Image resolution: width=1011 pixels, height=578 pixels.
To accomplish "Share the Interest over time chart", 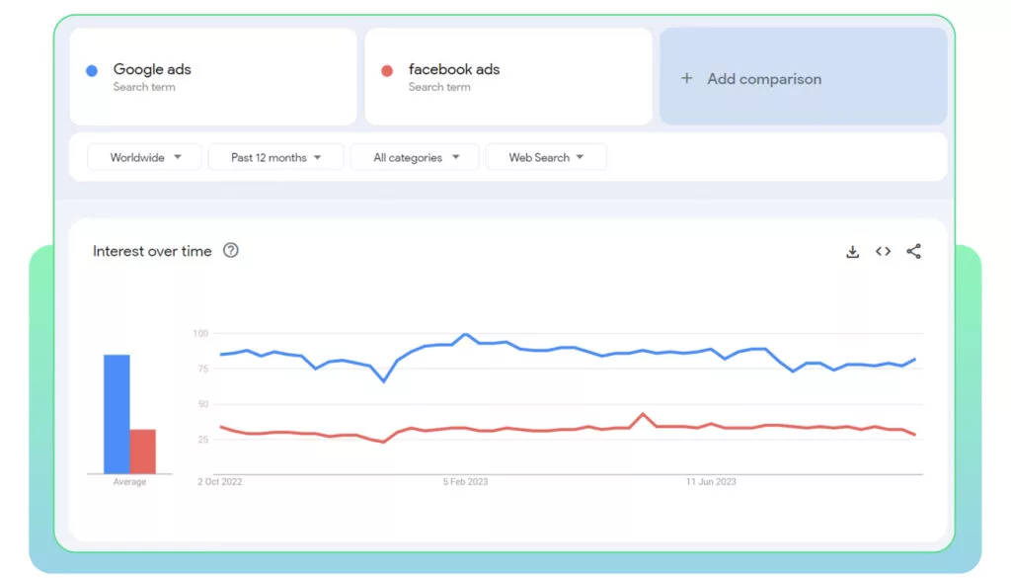I will click(x=913, y=252).
